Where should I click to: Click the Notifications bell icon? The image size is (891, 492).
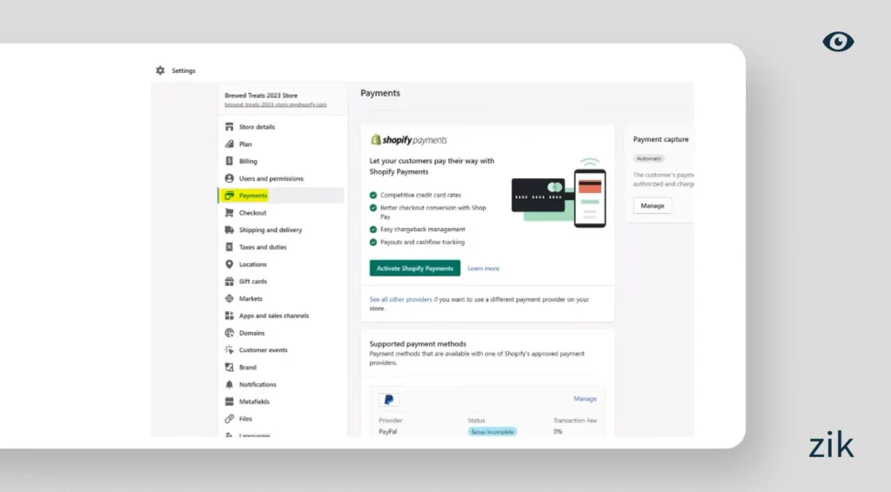[x=230, y=384]
